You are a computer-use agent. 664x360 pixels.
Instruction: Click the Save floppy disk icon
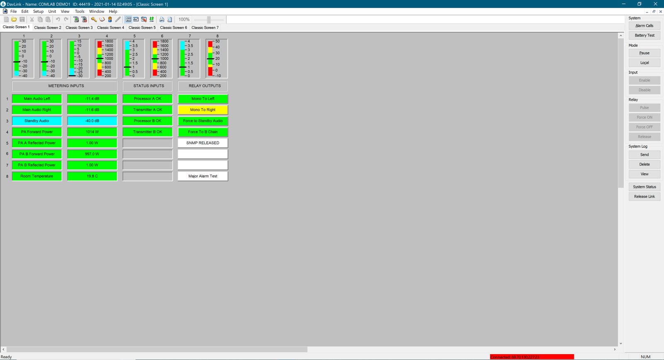click(x=22, y=19)
